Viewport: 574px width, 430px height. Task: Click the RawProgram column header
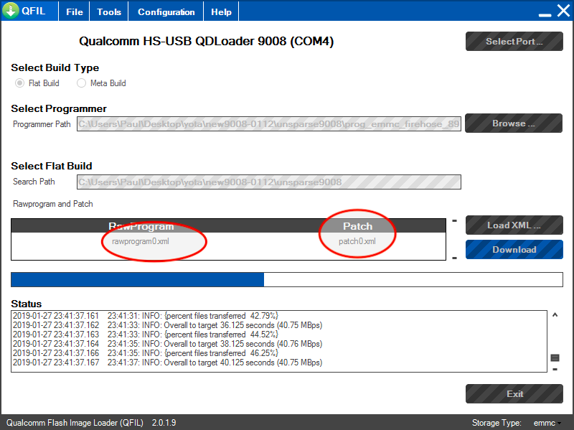(x=141, y=226)
